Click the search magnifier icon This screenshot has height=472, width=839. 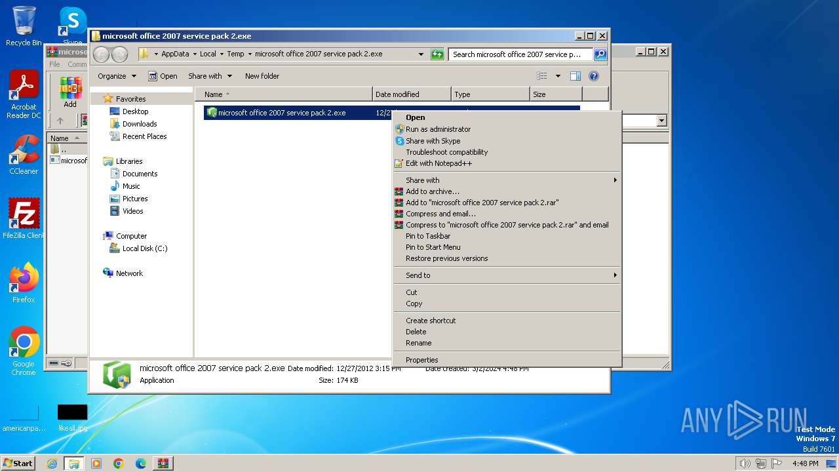pos(600,54)
